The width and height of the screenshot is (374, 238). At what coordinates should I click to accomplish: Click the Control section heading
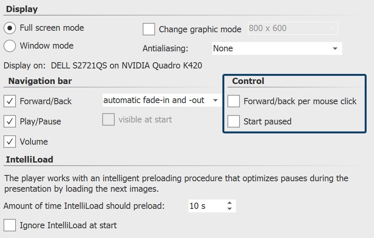pyautogui.click(x=248, y=81)
